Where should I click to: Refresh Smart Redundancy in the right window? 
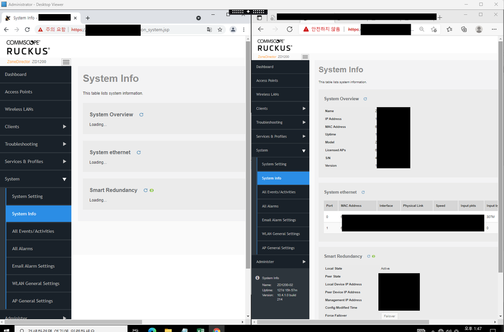[x=369, y=256]
